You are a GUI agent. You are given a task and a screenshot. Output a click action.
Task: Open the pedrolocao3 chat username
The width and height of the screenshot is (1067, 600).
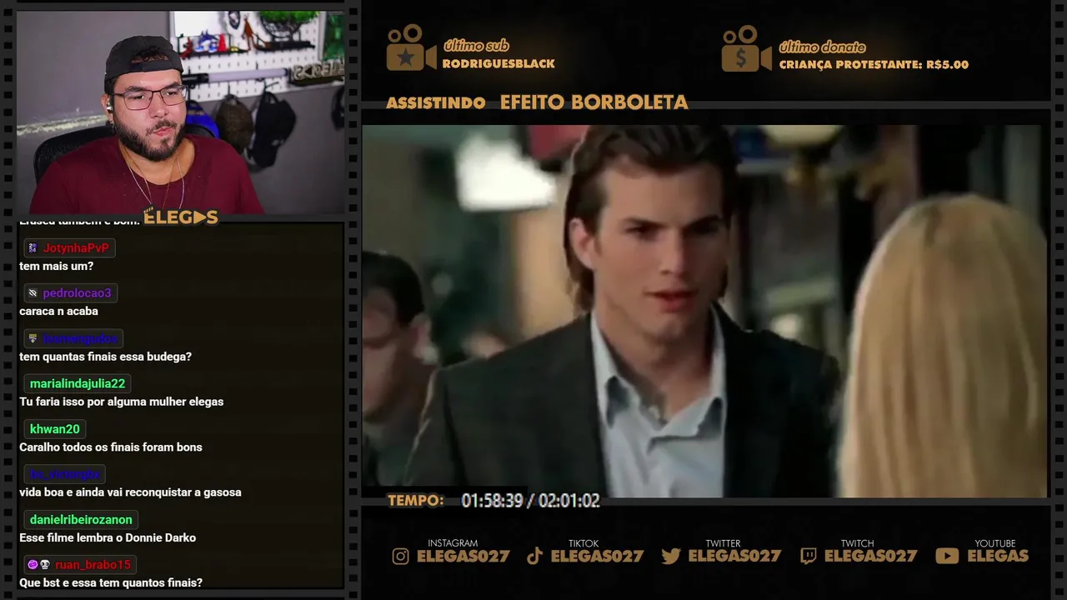[x=77, y=293]
